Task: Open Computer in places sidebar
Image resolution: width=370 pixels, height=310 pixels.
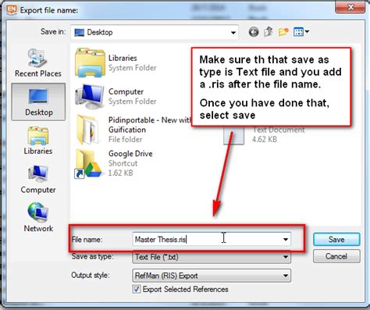Action: click(38, 180)
